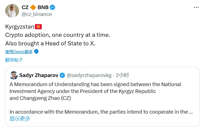This screenshot has height=129, width=203.
Task: Click Sadyr Zhaparov's verified badge
Action: pos(62,75)
